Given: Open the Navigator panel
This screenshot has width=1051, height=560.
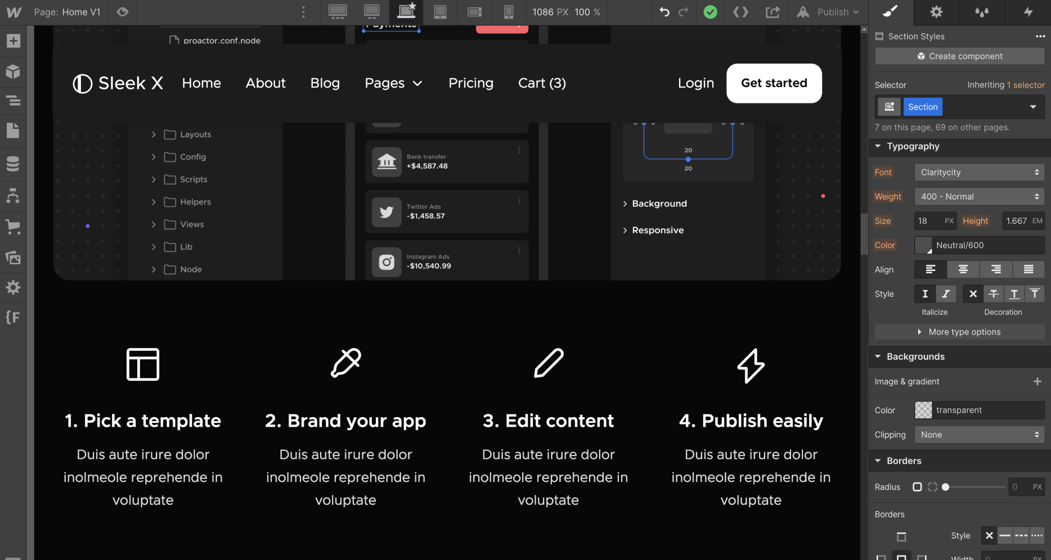Looking at the screenshot, I should point(12,101).
